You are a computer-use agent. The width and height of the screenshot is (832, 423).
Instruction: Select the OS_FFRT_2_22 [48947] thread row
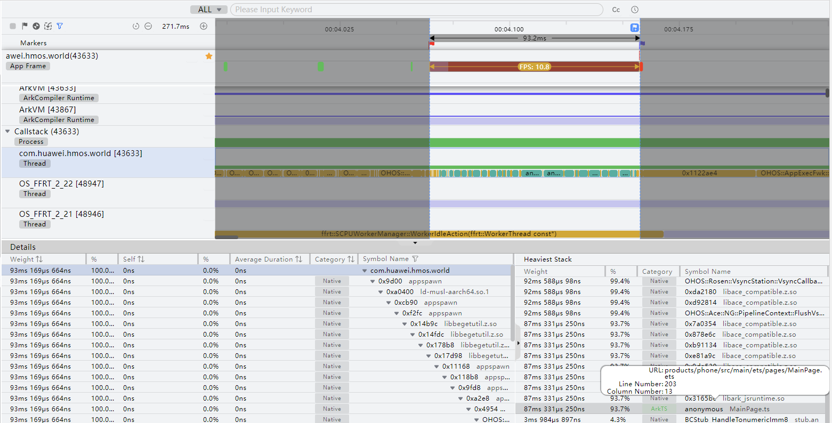click(x=108, y=193)
